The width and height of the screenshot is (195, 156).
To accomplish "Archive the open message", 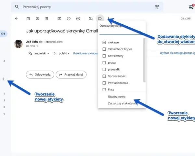I will click(x=28, y=19).
